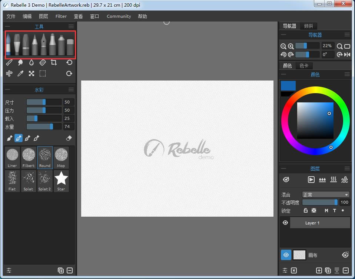Toggle the M lock option

tap(326, 211)
